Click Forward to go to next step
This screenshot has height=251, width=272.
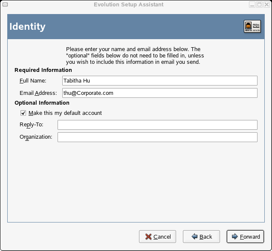pyautogui.click(x=246, y=237)
